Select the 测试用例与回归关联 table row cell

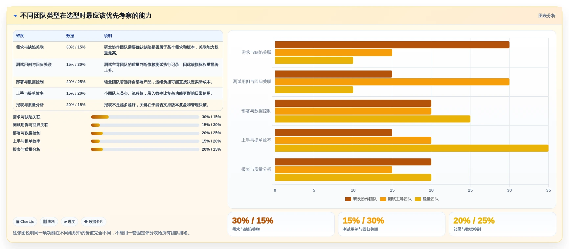(34, 65)
